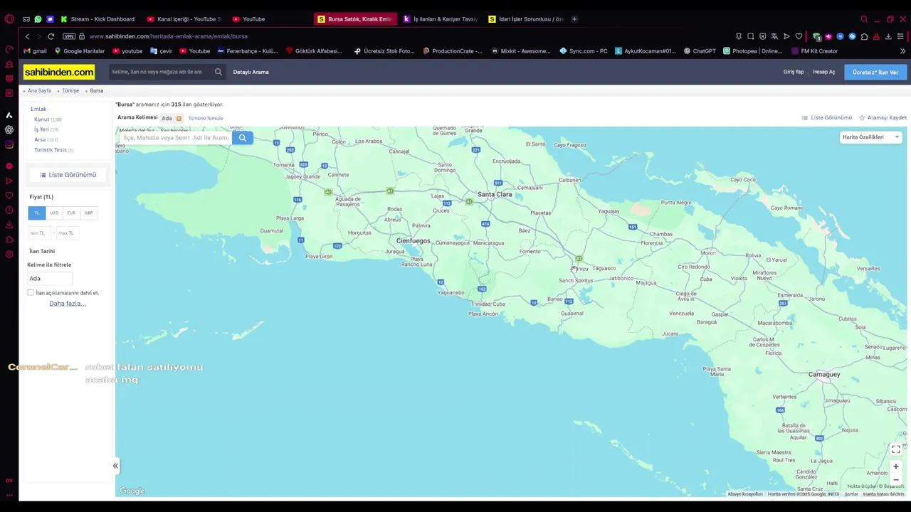This screenshot has width=911, height=512.
Task: Go back with the browser back arrow
Action: click(27, 36)
